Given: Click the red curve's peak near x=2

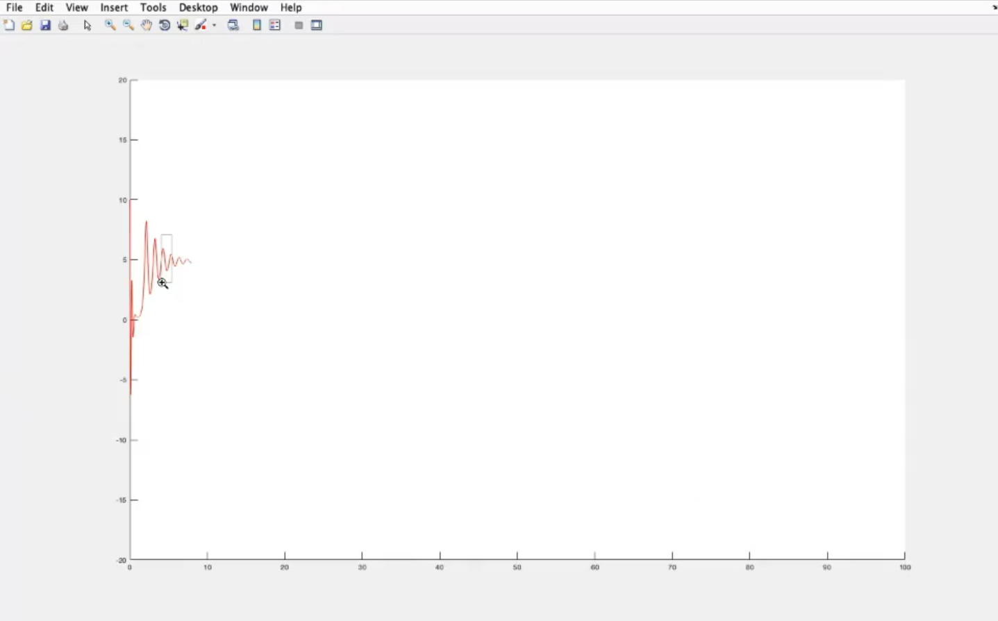Looking at the screenshot, I should 146,222.
